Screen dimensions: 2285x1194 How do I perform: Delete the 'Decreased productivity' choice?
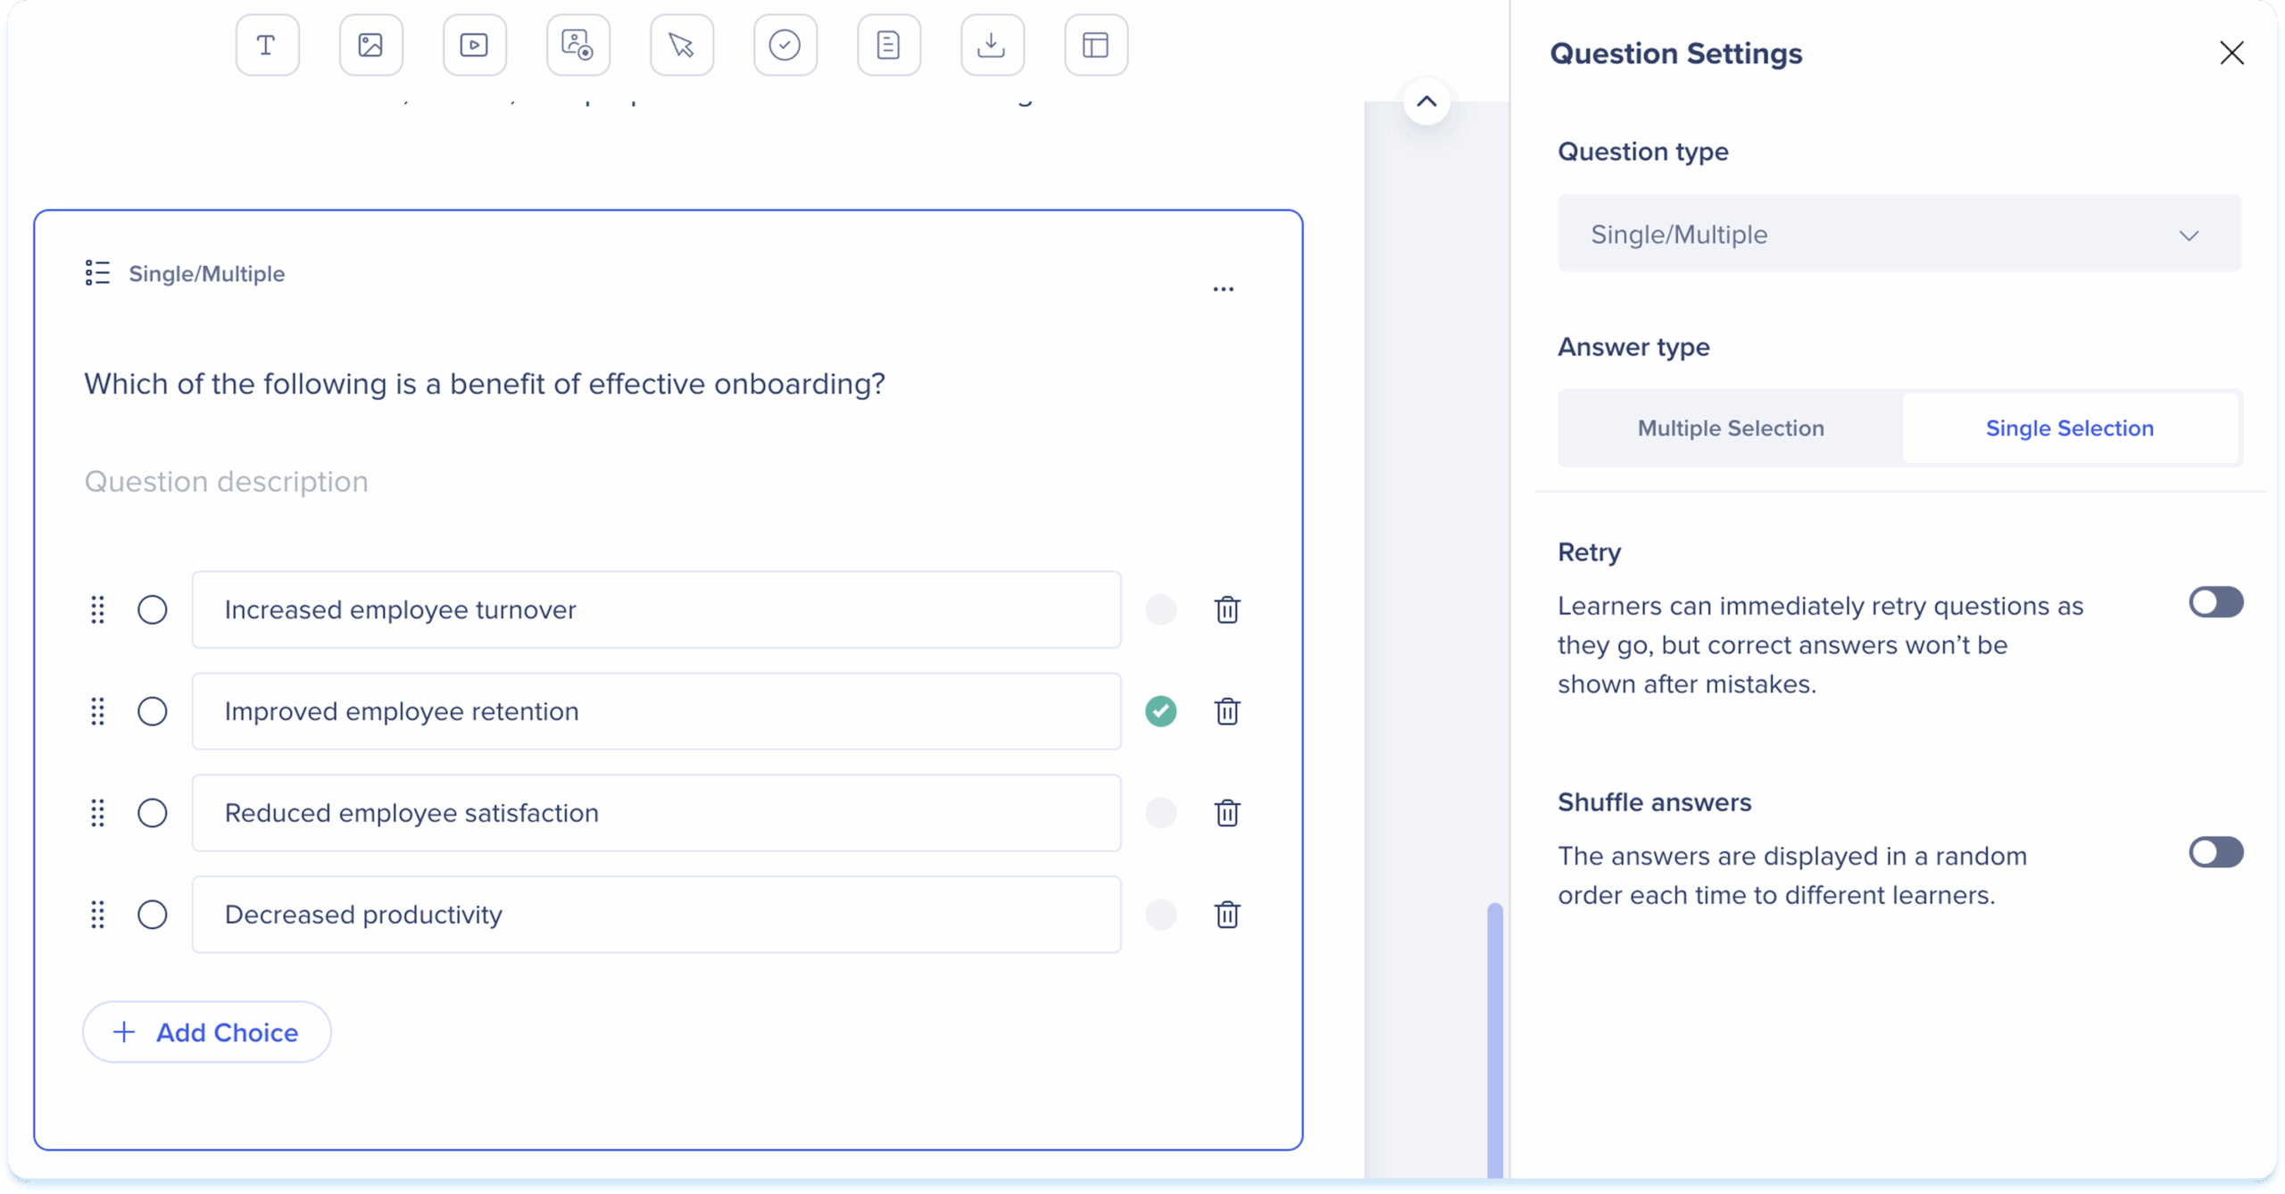[1227, 915]
